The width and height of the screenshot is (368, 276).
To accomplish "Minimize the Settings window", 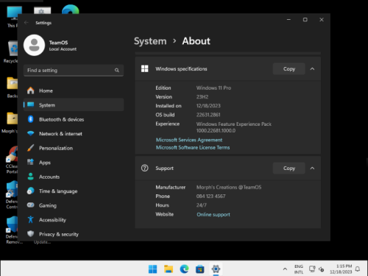I will [x=289, y=20].
